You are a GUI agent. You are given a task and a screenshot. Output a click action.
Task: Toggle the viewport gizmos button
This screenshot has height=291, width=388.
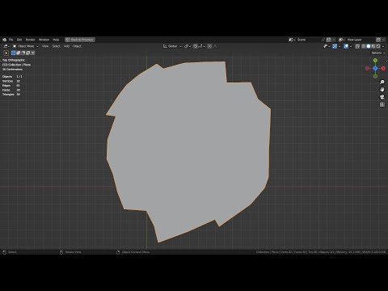pos(335,46)
